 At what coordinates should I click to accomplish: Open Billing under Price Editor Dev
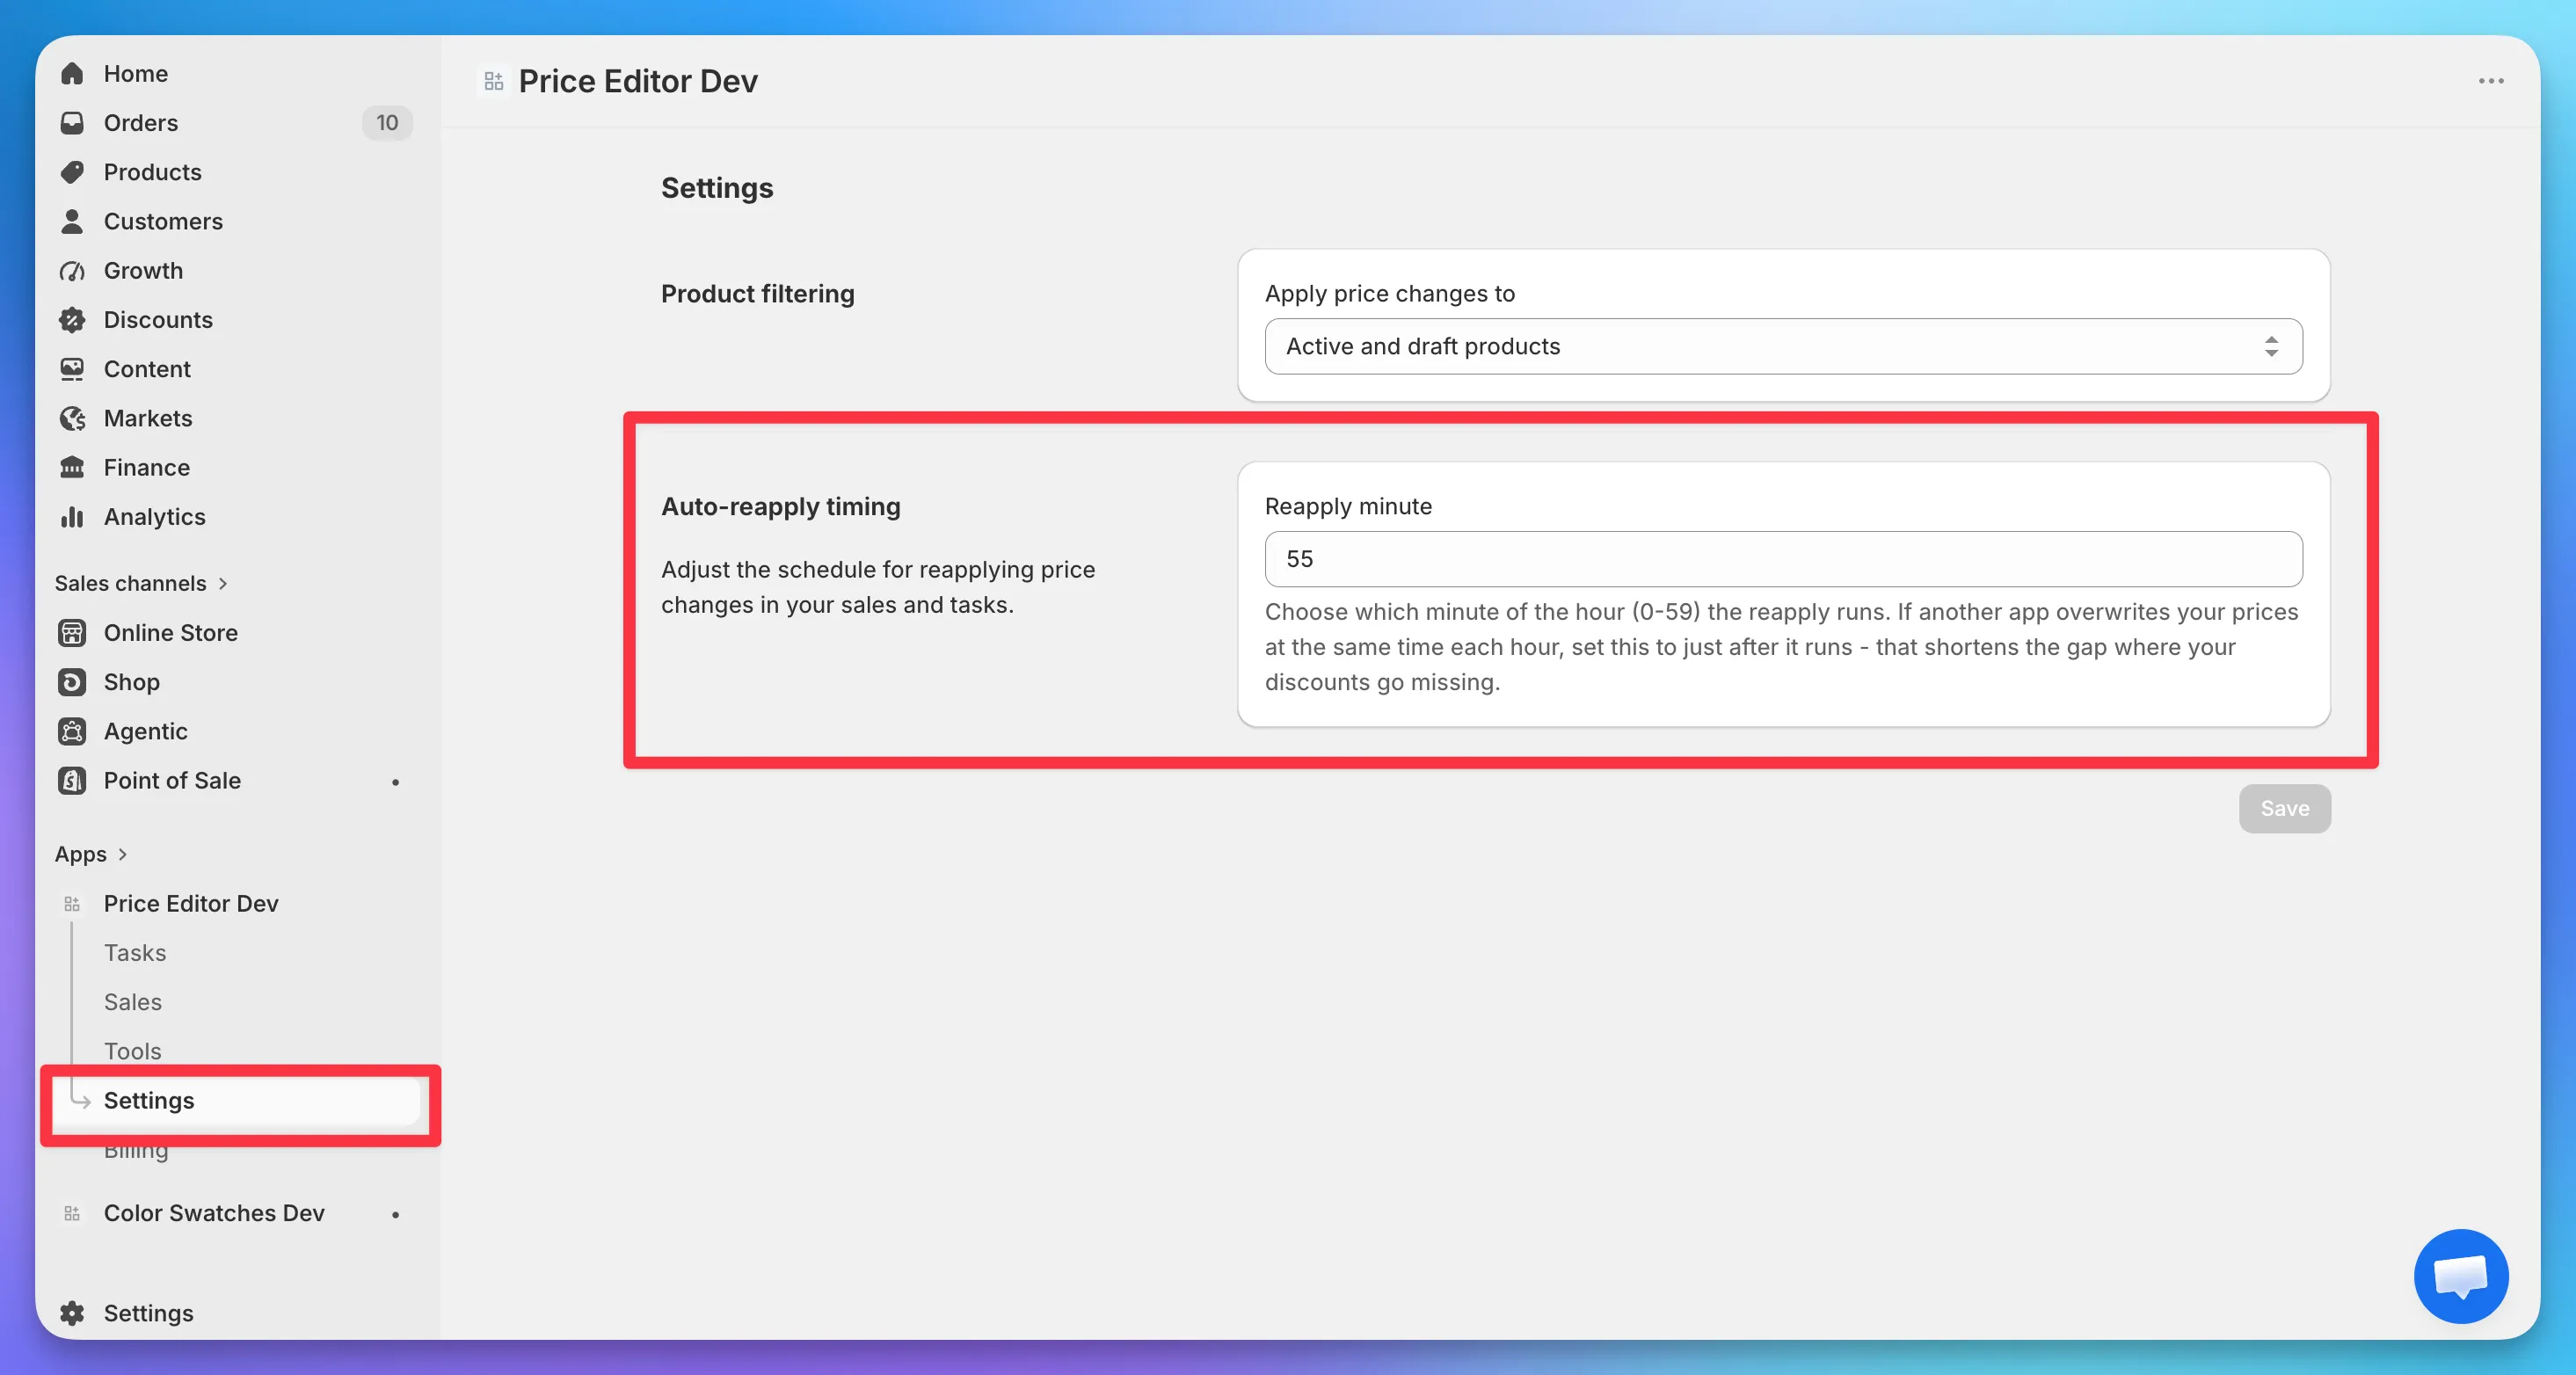pos(136,1150)
